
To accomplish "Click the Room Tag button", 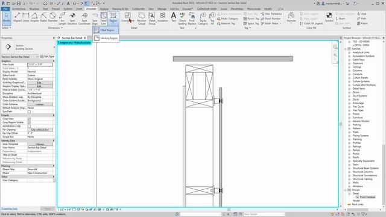I will (x=251, y=19).
